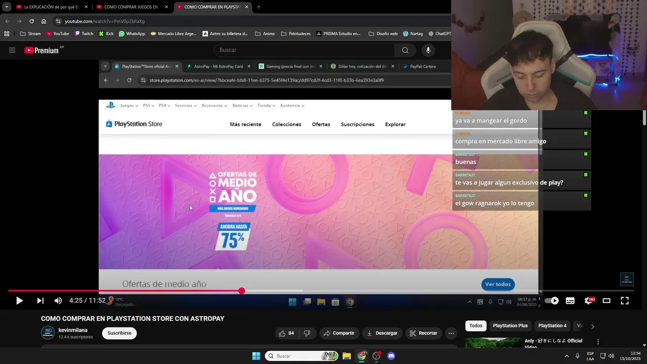The image size is (647, 364).
Task: Select the PlayStation 4 filter chip
Action: coord(552,326)
